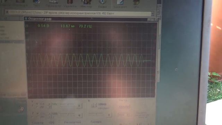Reset channel 2 offset with its 0 button
Image resolution: width=222 pixels, height=125 pixels.
[x=79, y=116]
